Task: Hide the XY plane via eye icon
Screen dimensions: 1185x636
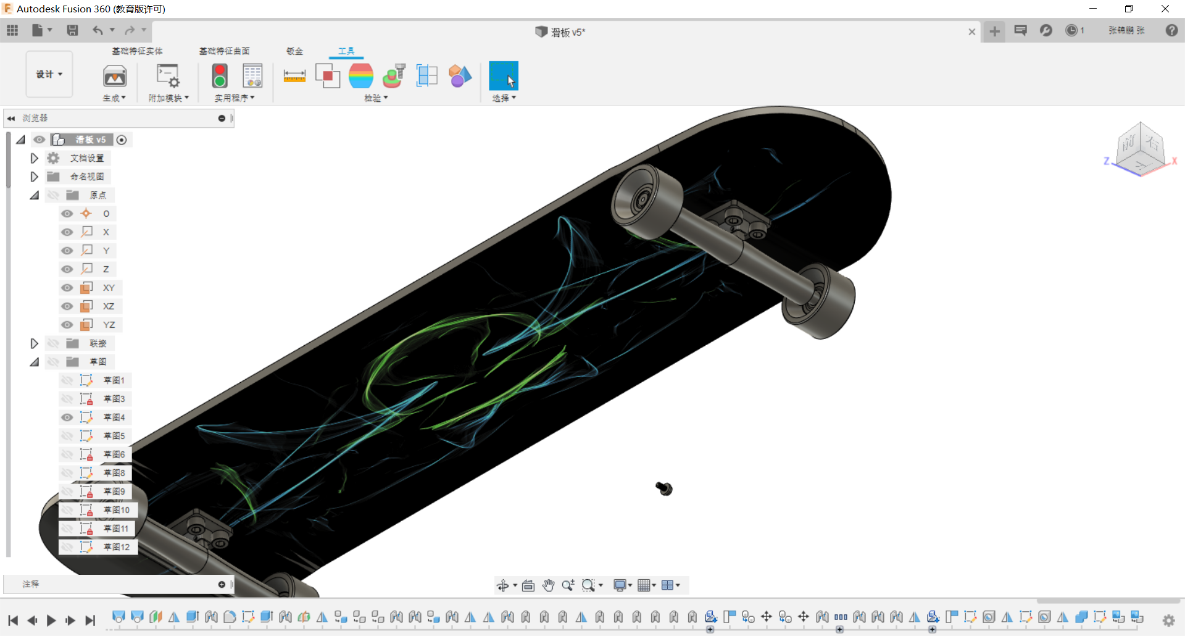Action: 67,288
